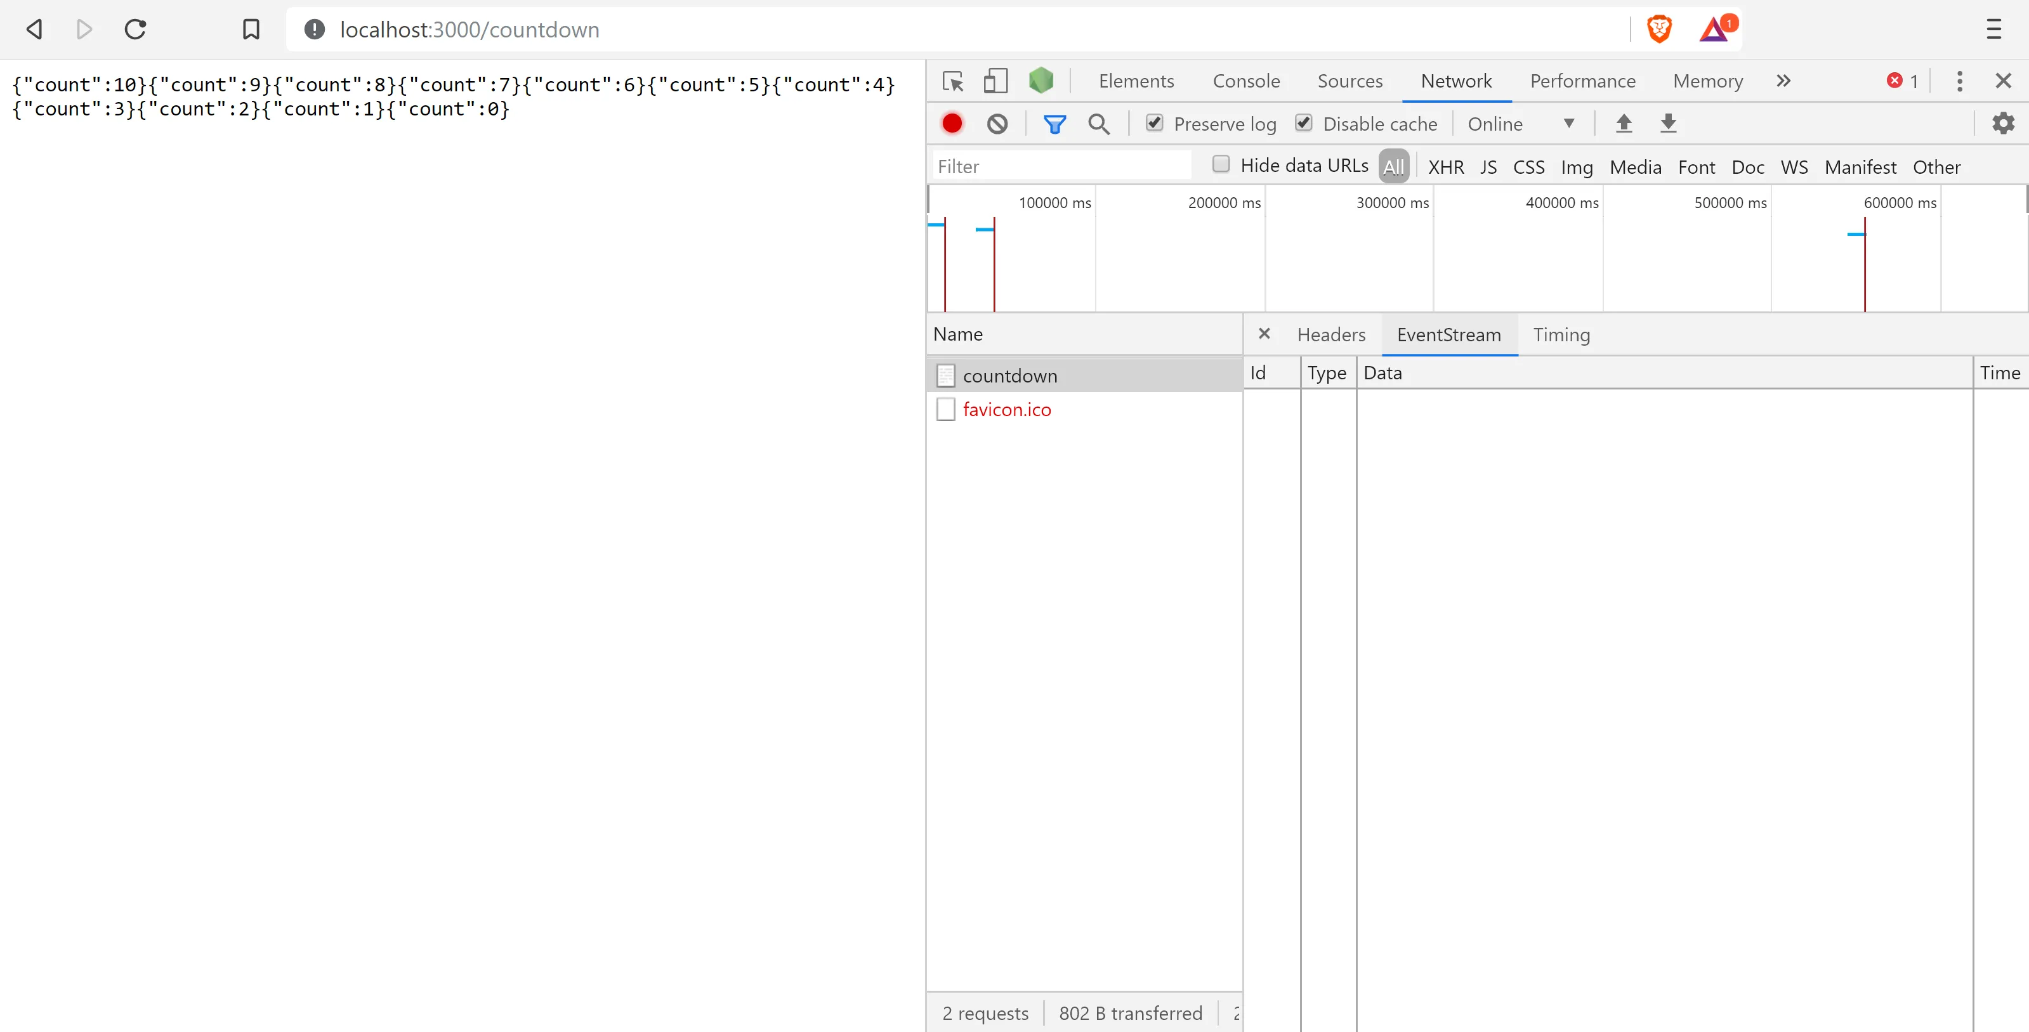2029x1032 pixels.
Task: Open the network search magnifier
Action: [1099, 124]
